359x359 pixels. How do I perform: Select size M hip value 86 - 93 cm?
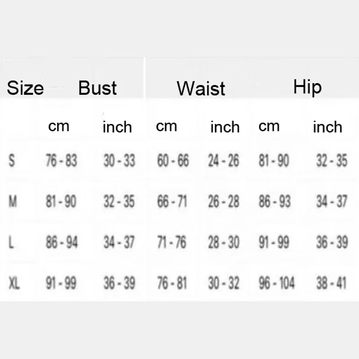[x=274, y=201]
